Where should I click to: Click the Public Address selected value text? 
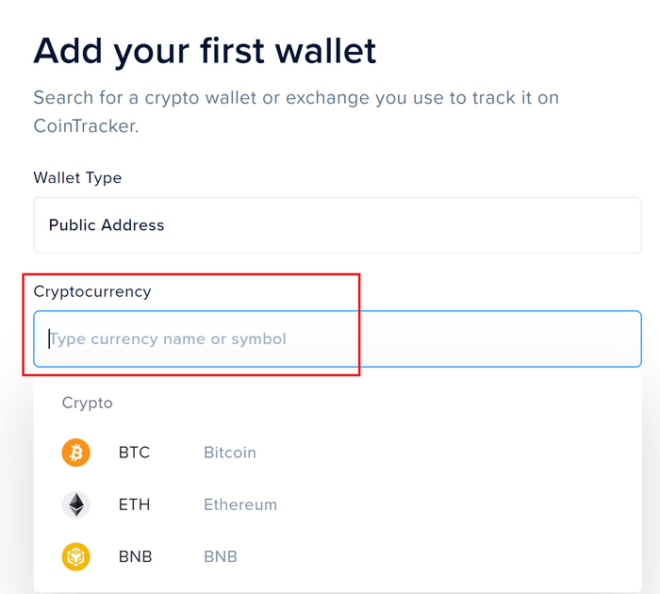(x=107, y=225)
